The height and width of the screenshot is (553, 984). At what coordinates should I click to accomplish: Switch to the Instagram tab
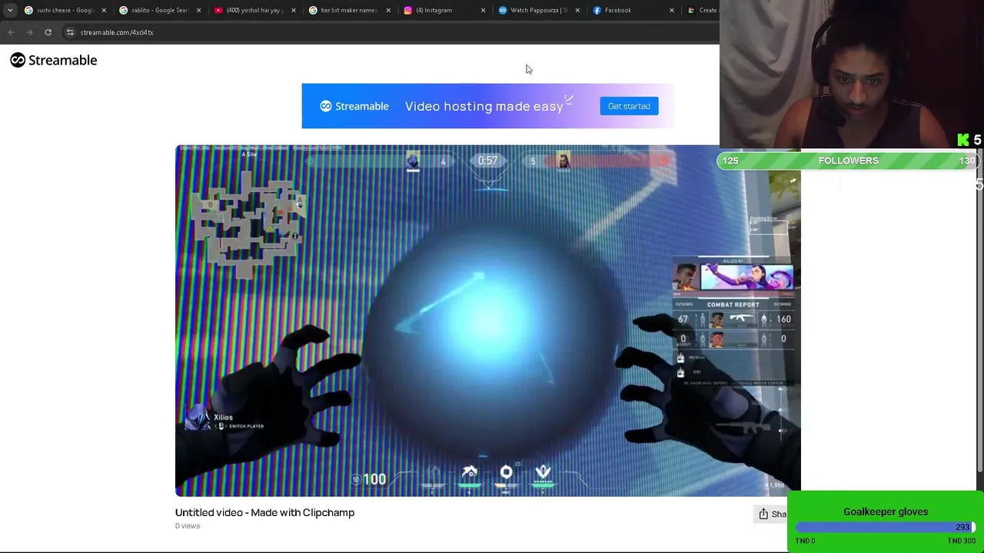444,10
